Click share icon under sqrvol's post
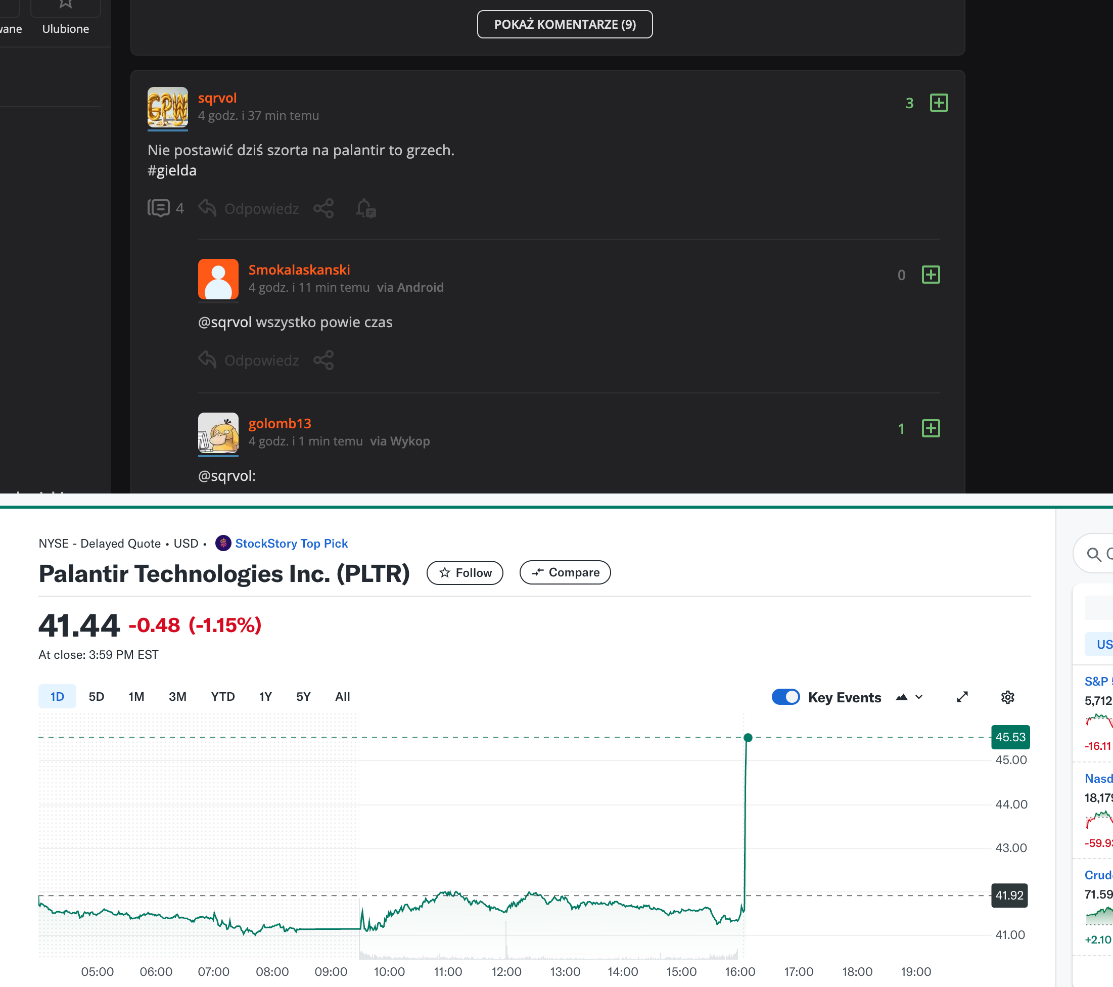This screenshot has width=1113, height=987. tap(323, 208)
